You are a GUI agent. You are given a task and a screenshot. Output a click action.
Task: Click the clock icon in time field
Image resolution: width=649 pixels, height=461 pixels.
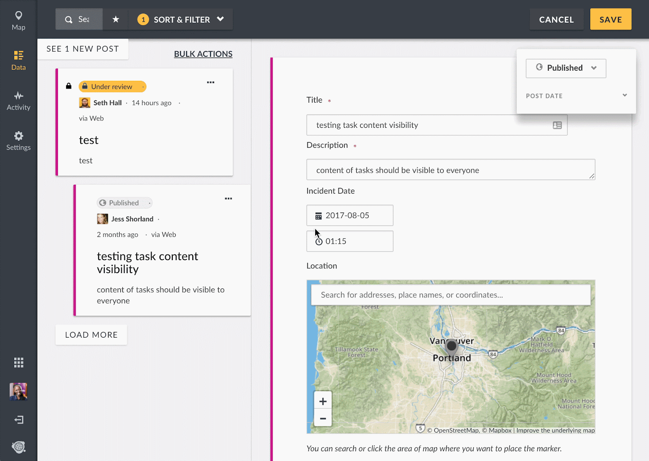(x=319, y=242)
